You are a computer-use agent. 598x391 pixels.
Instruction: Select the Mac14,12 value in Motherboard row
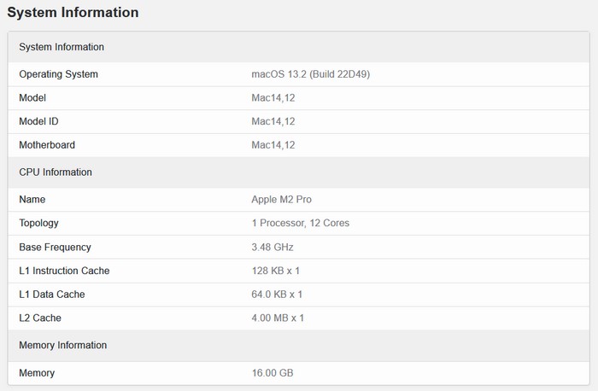pos(273,145)
